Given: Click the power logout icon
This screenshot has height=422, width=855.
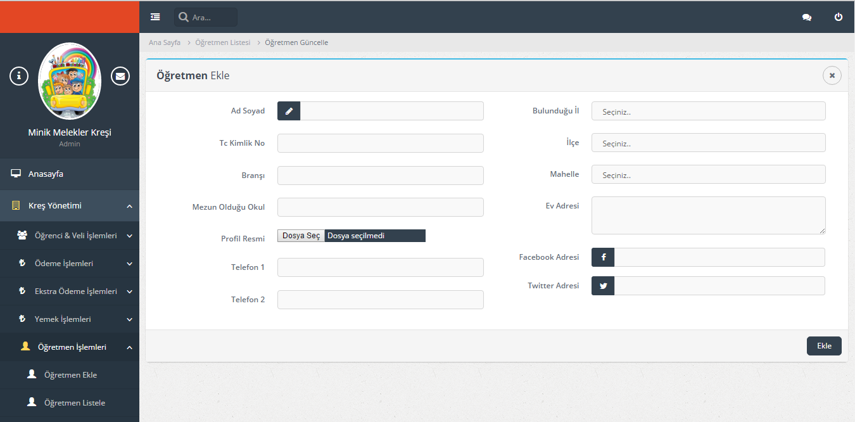Looking at the screenshot, I should point(839,17).
